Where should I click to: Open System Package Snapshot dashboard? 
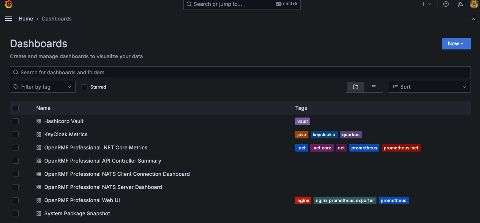[x=77, y=213]
